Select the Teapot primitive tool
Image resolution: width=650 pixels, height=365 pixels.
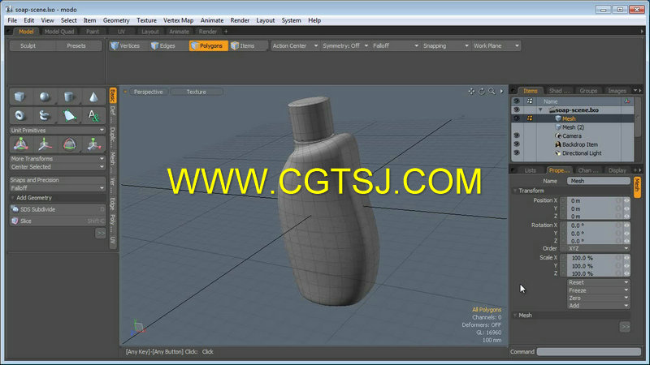click(x=45, y=115)
